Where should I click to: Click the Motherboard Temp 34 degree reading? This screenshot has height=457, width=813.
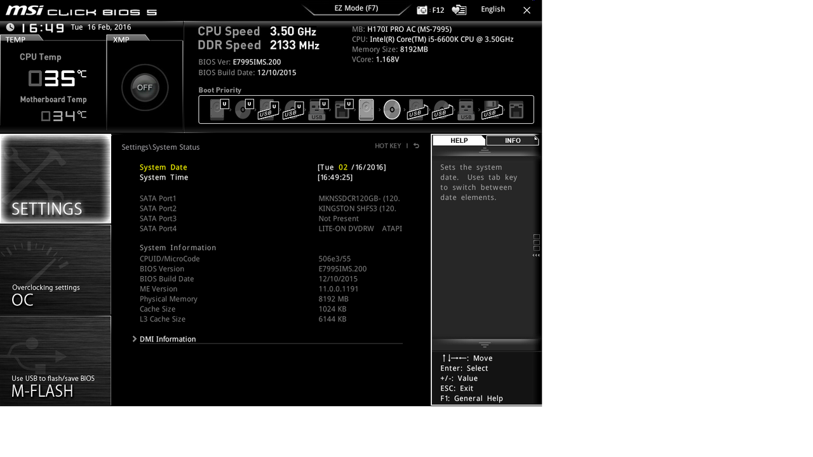(64, 116)
